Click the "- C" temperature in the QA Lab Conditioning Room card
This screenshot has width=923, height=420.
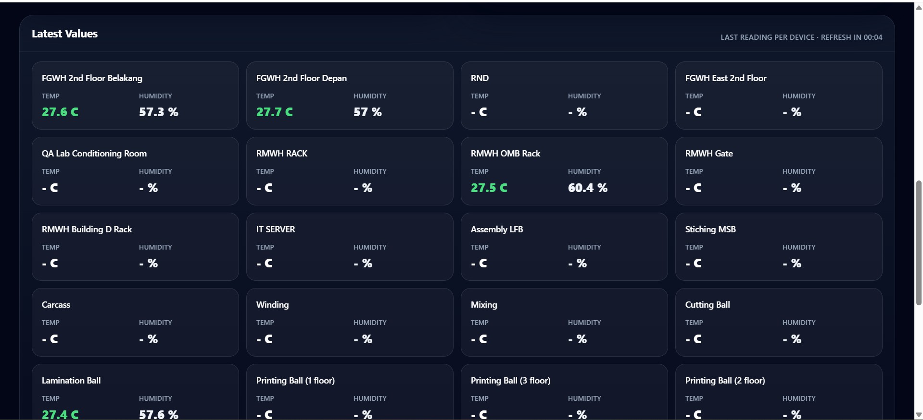[50, 188]
